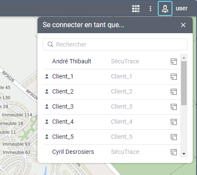Click the log in as user icon
This screenshot has width=197, height=175.
(165, 9)
